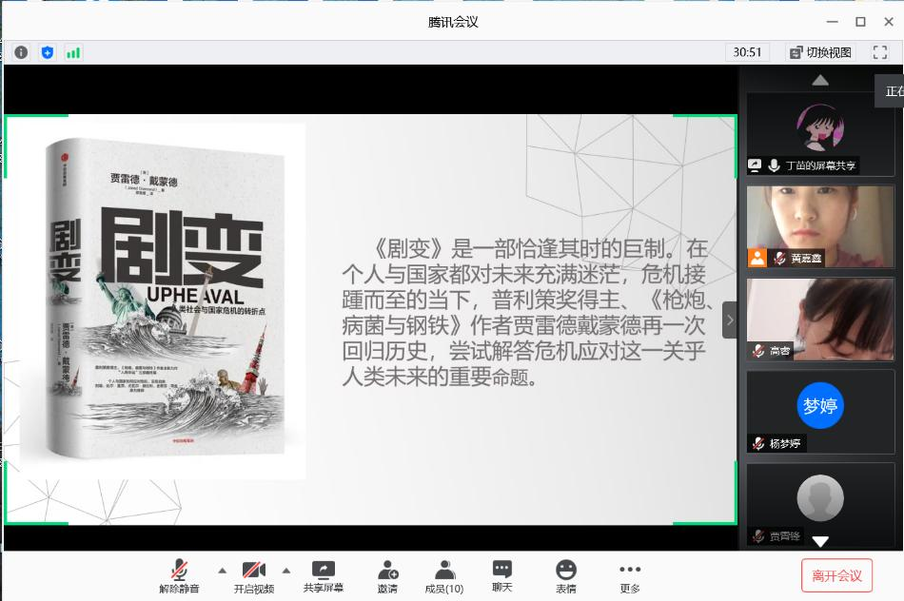
Task: Expand audio options arrow beside 解除静音
Action: coord(223,571)
